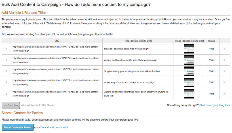Remove row 4 via its X icon
The width and height of the screenshot is (232, 133).
[225, 82]
